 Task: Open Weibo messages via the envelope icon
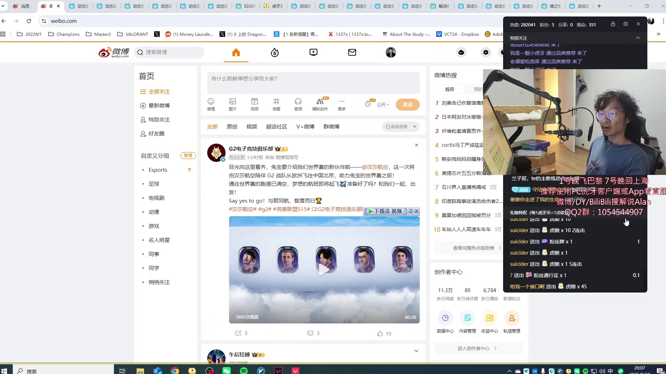tap(352, 52)
